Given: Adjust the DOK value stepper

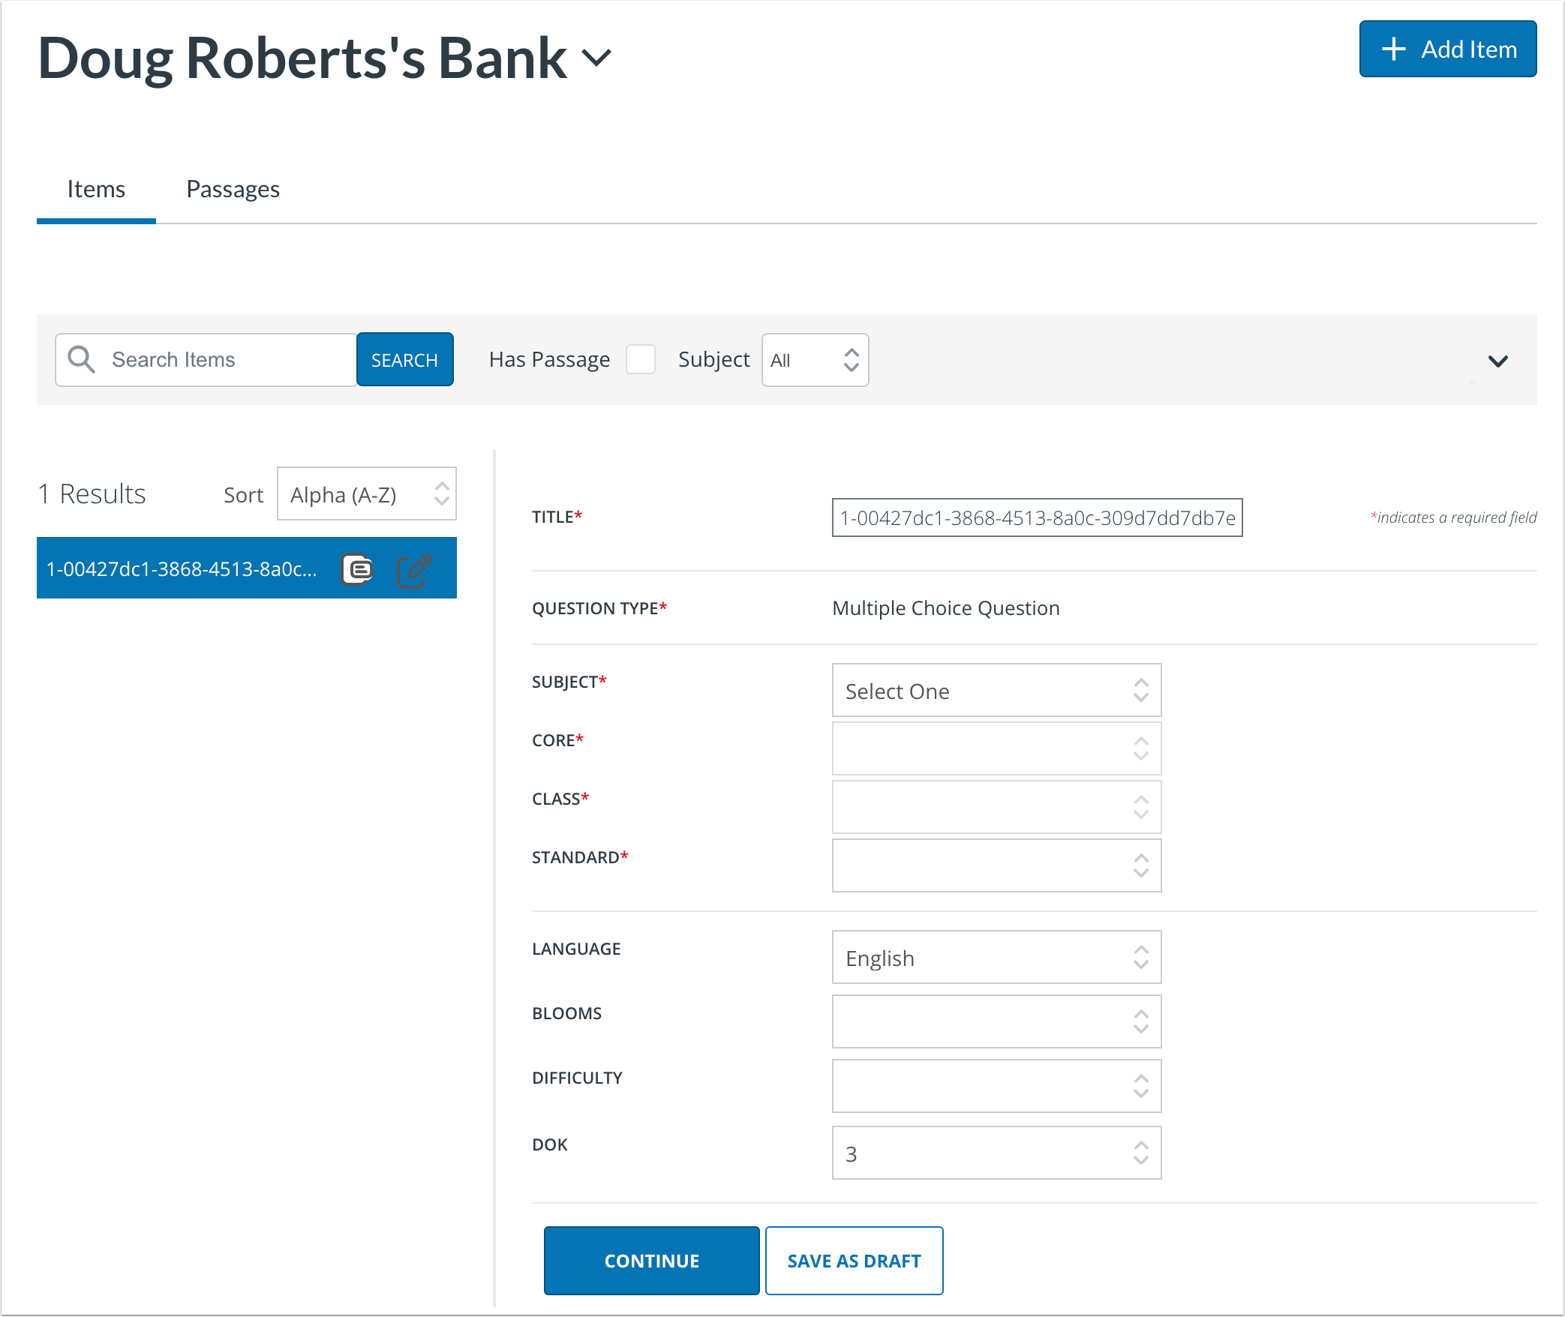Looking at the screenshot, I should [x=1140, y=1153].
